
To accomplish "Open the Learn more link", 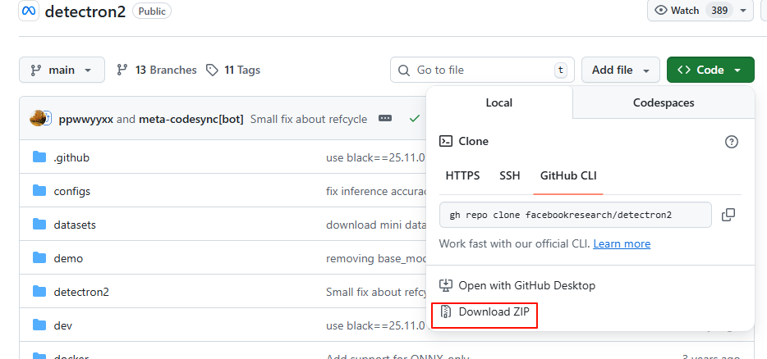I will 622,243.
